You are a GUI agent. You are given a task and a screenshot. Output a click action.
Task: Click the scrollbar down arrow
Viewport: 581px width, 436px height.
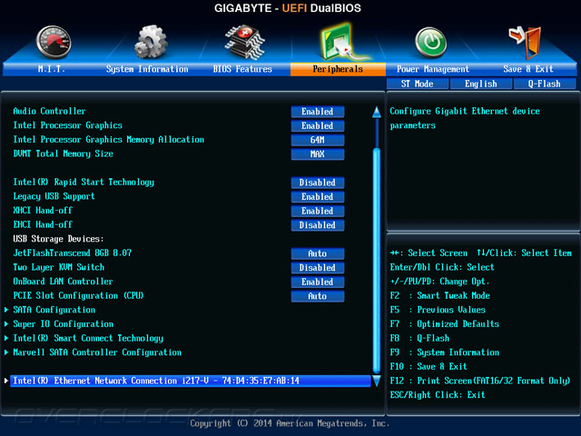coord(377,381)
